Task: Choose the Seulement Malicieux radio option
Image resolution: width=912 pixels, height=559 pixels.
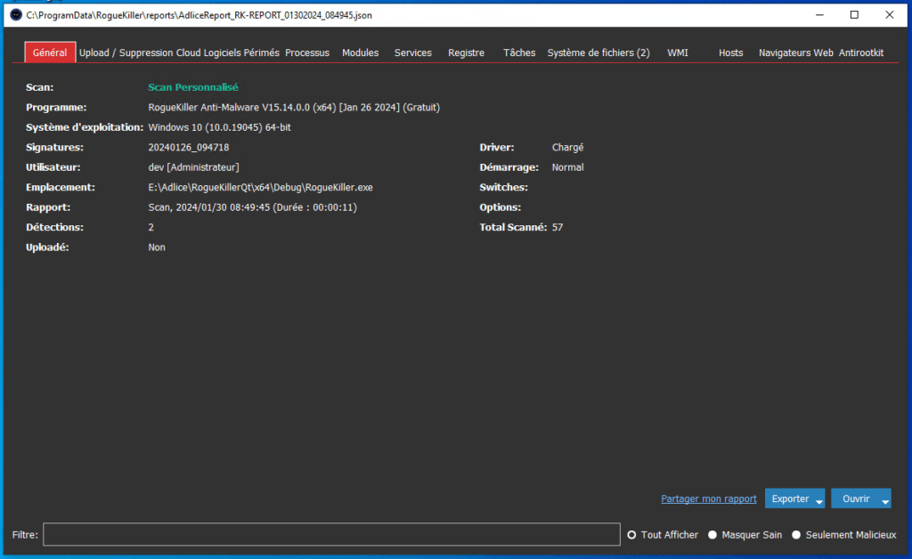Action: 796,535
